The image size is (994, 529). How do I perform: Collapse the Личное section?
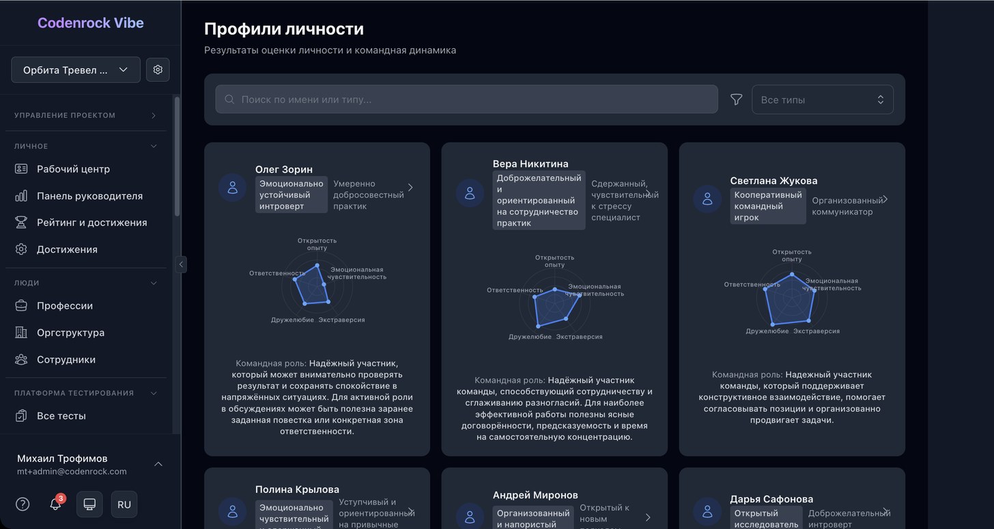(x=85, y=146)
